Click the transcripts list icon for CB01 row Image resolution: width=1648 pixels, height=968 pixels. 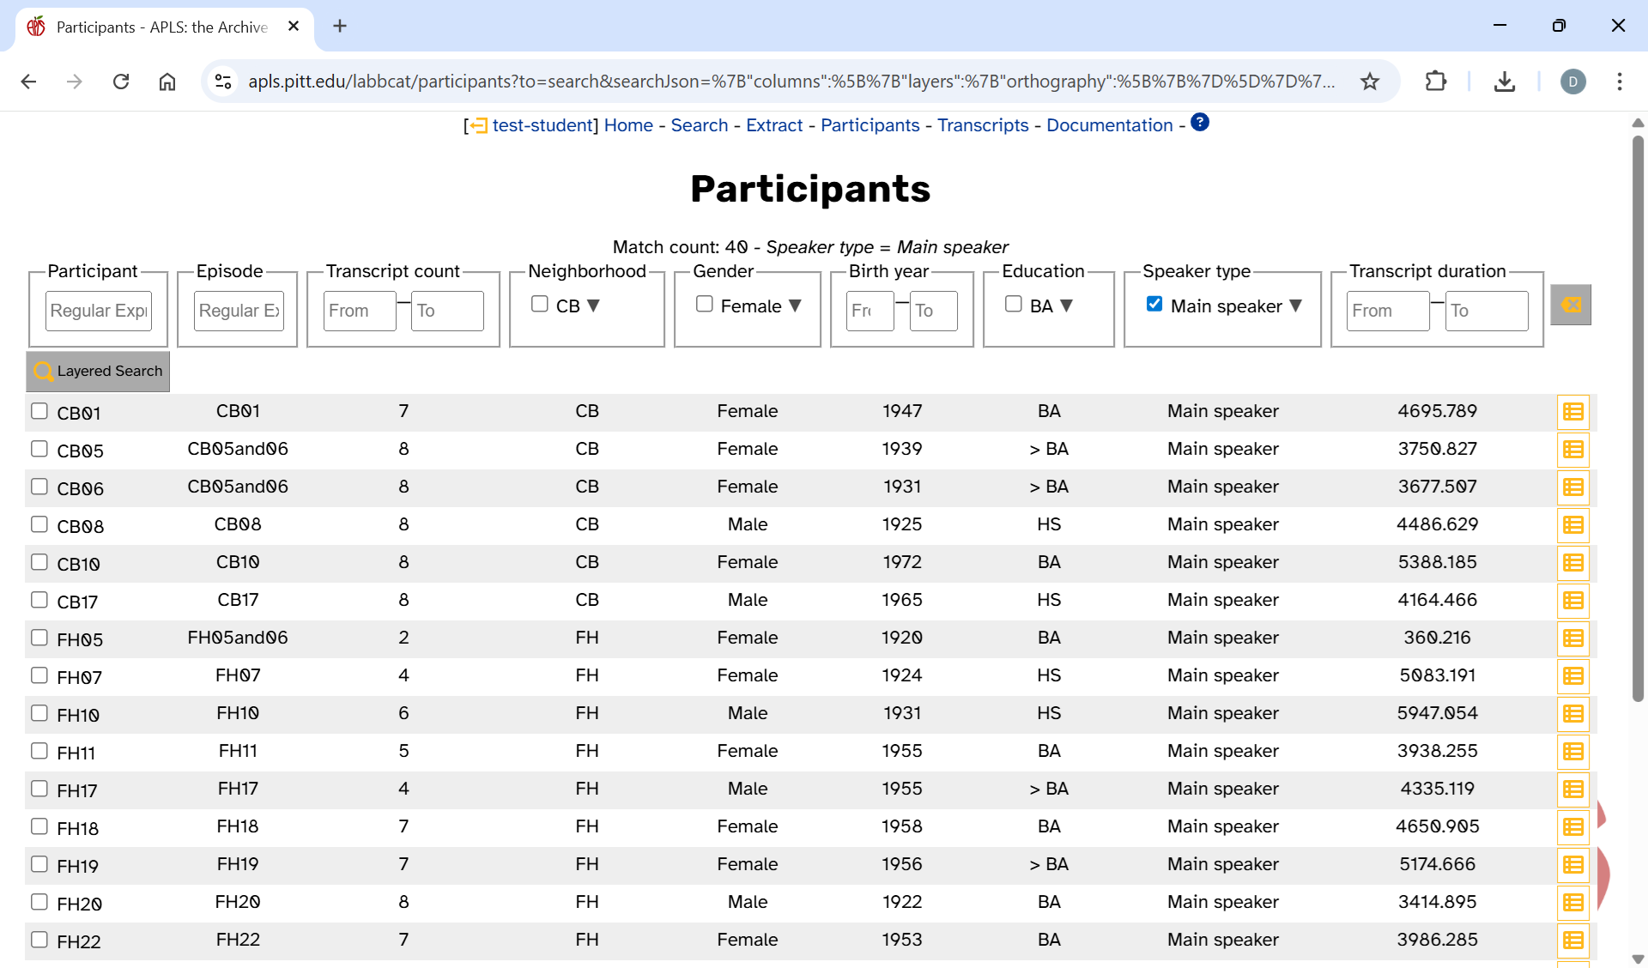click(x=1572, y=412)
